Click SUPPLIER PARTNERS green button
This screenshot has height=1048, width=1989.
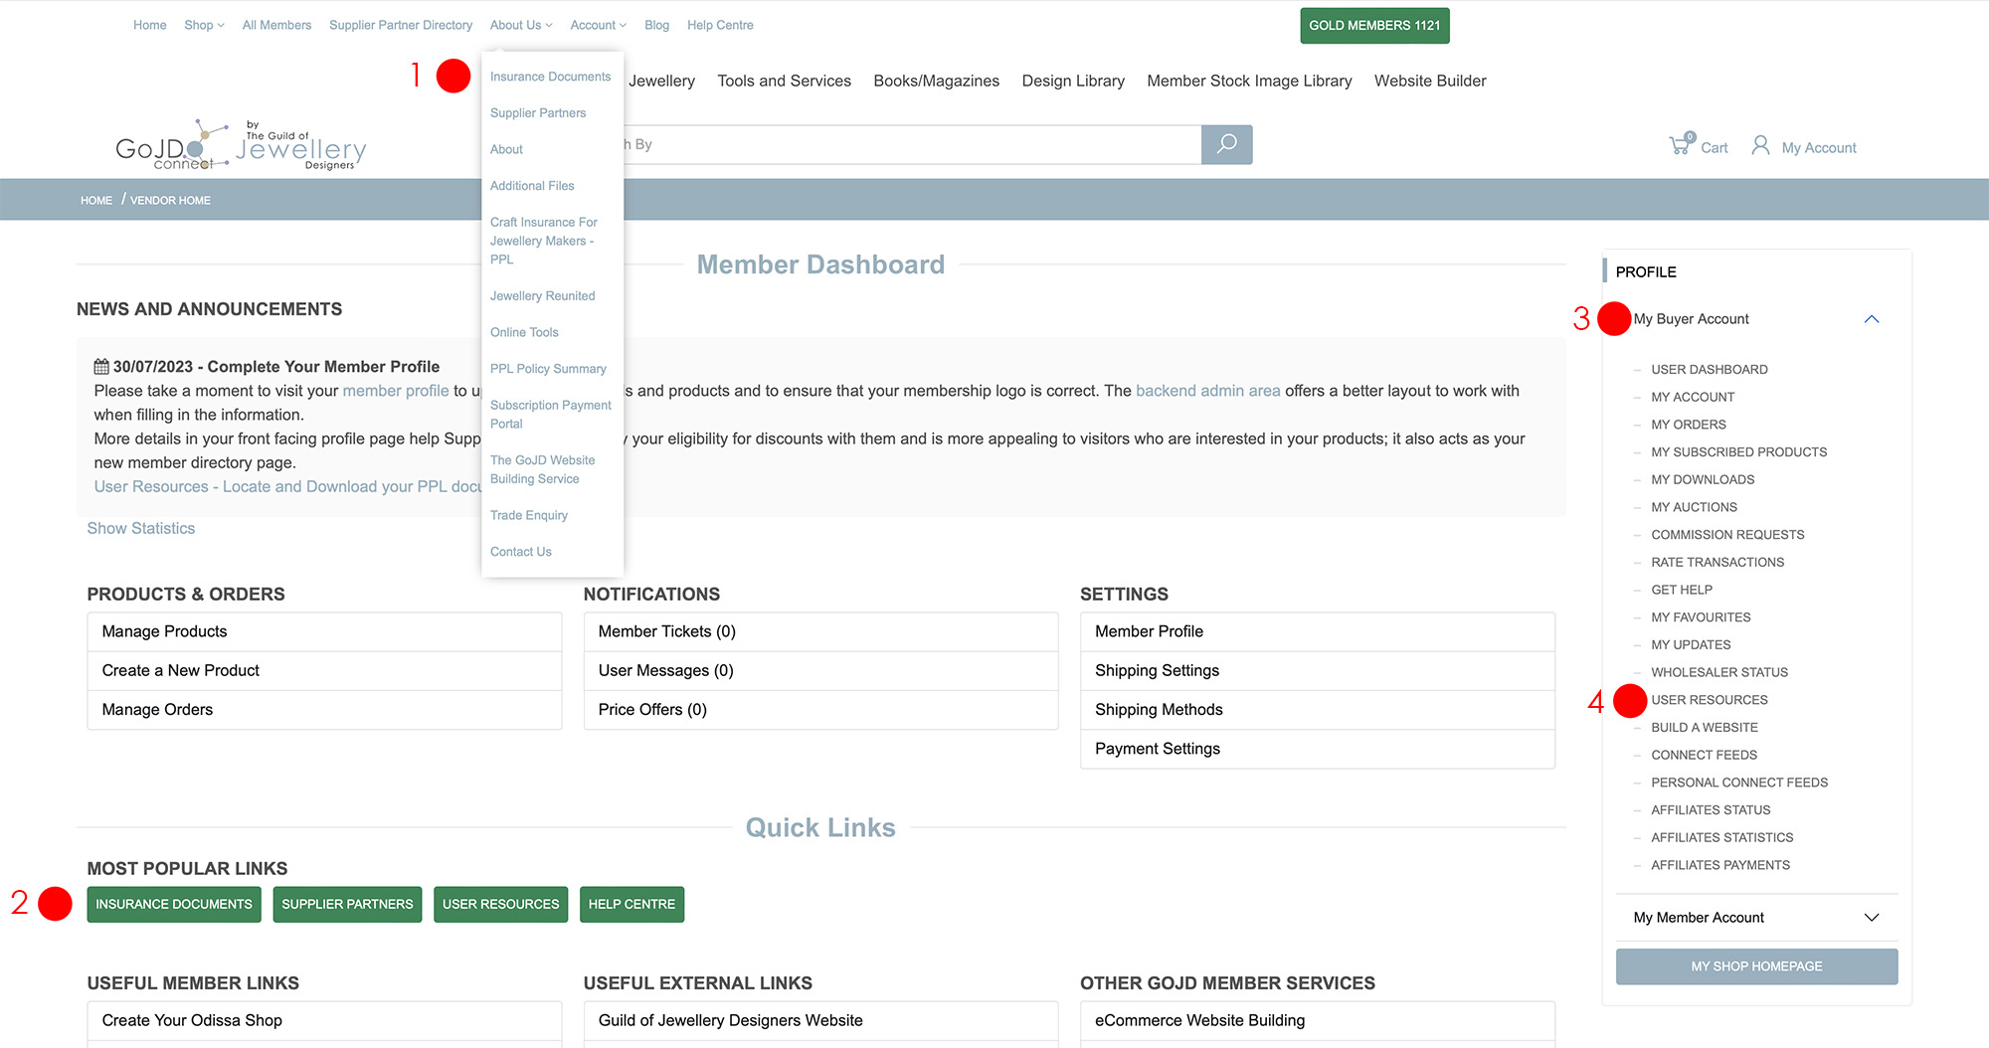click(347, 904)
